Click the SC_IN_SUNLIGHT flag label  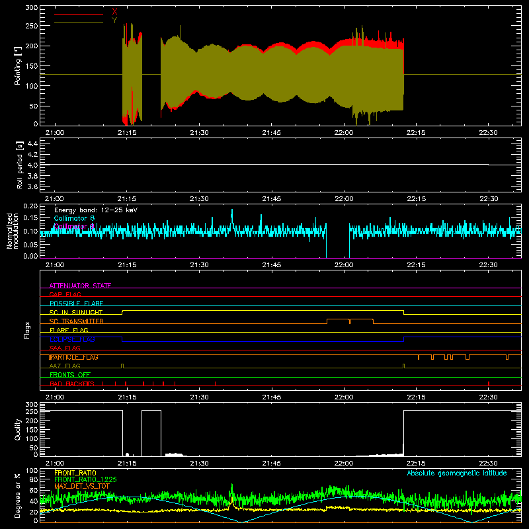point(76,312)
